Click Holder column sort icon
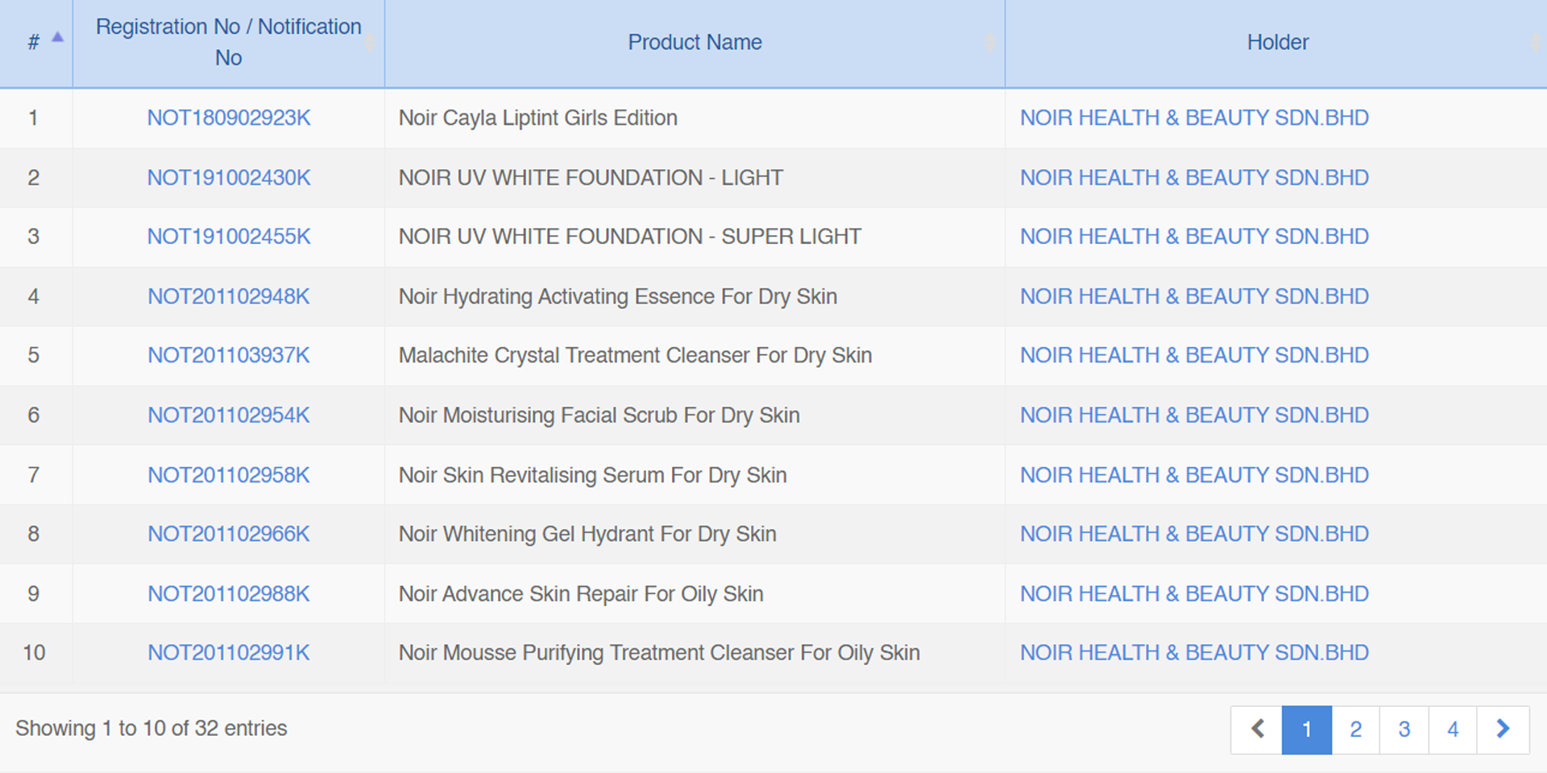The image size is (1547, 773). click(1536, 42)
